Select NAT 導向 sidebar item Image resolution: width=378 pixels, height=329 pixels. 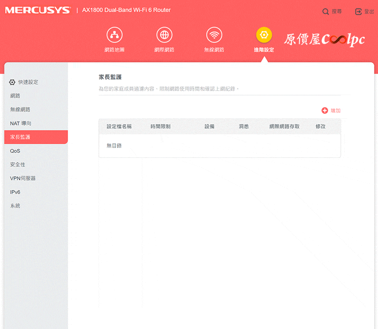coord(21,123)
